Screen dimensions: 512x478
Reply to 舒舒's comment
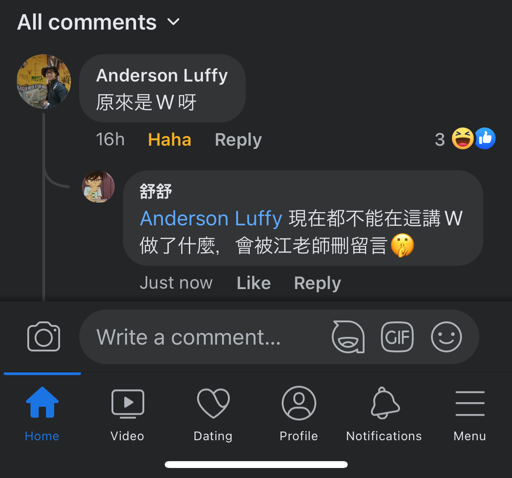click(317, 283)
